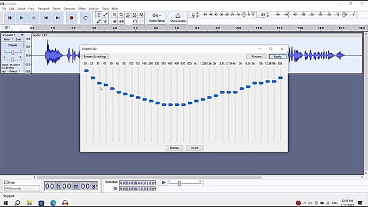Click the track pan slider
Image resolution: width=368 pixels, height=207 pixels.
point(13,59)
